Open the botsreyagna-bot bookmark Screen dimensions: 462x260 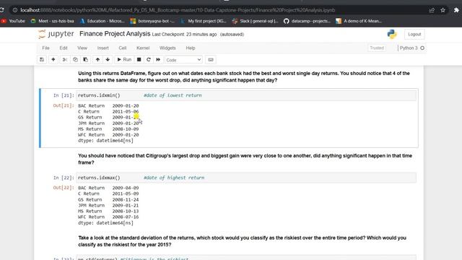(152, 21)
